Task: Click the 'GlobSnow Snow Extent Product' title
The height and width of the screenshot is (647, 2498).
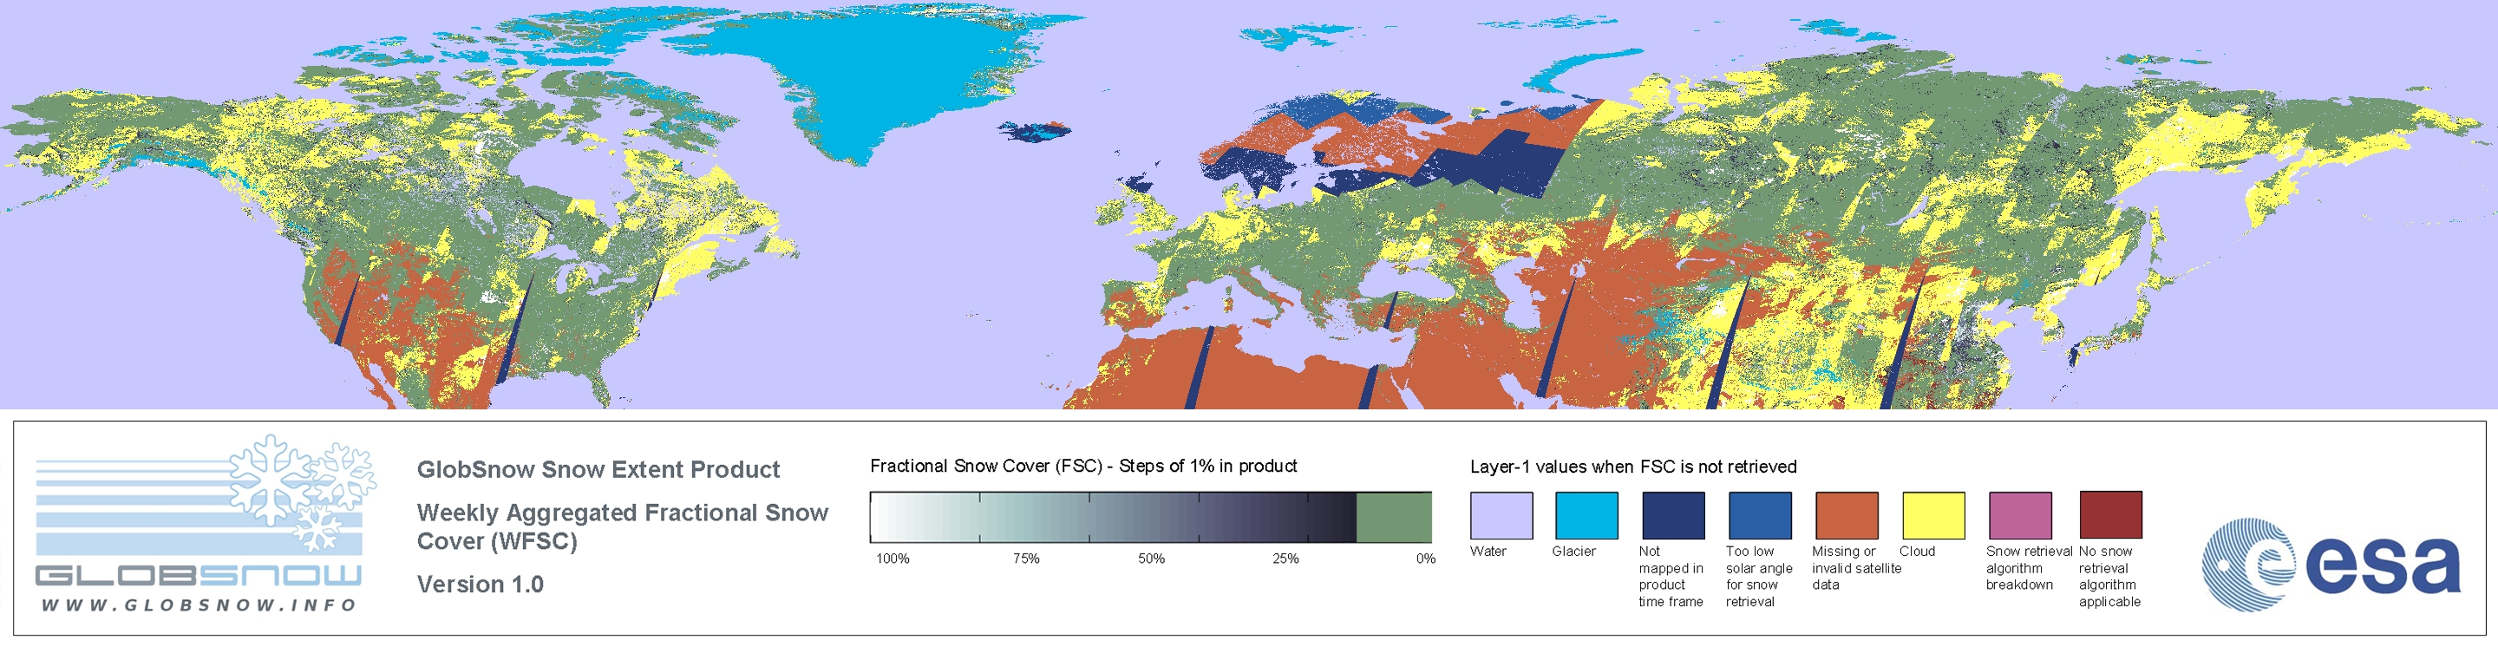Action: 598,469
